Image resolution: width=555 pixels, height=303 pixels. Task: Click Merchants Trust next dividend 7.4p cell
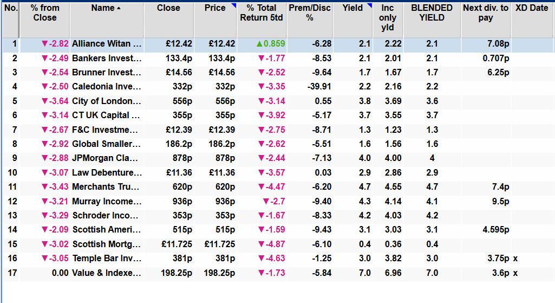coord(500,187)
